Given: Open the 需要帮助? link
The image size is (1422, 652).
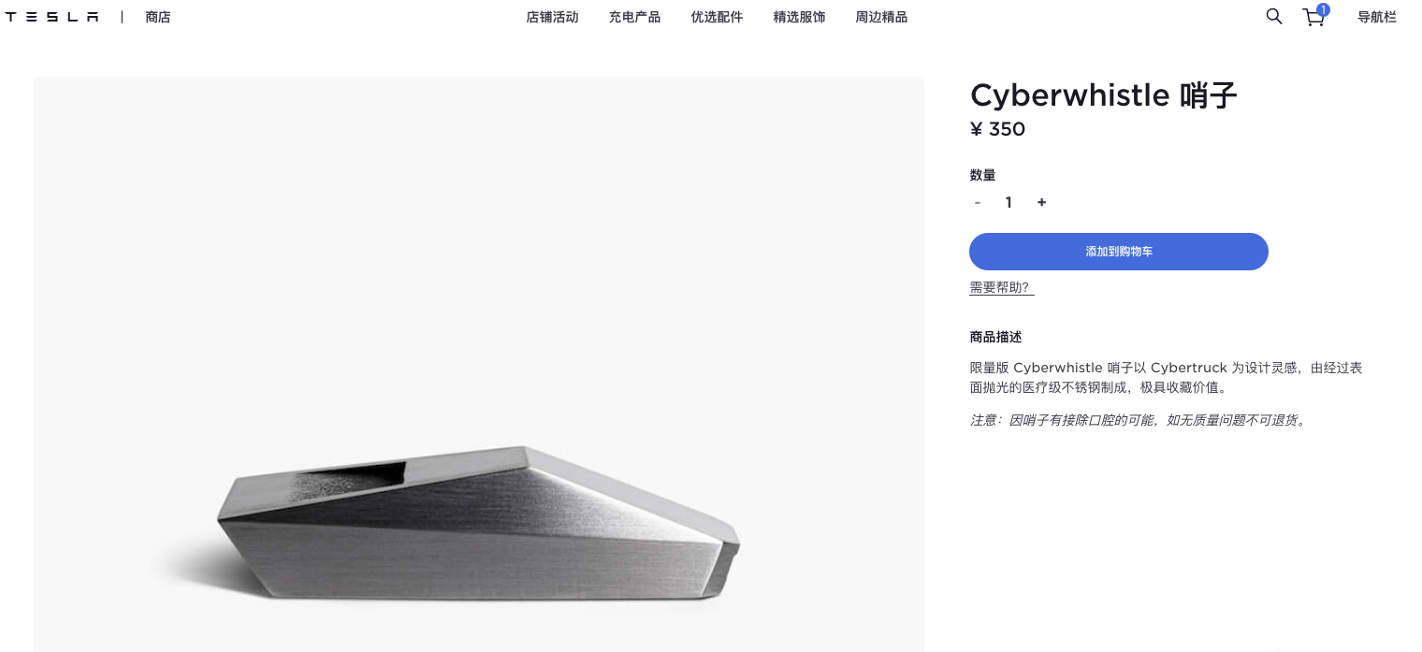Looking at the screenshot, I should [x=1001, y=287].
